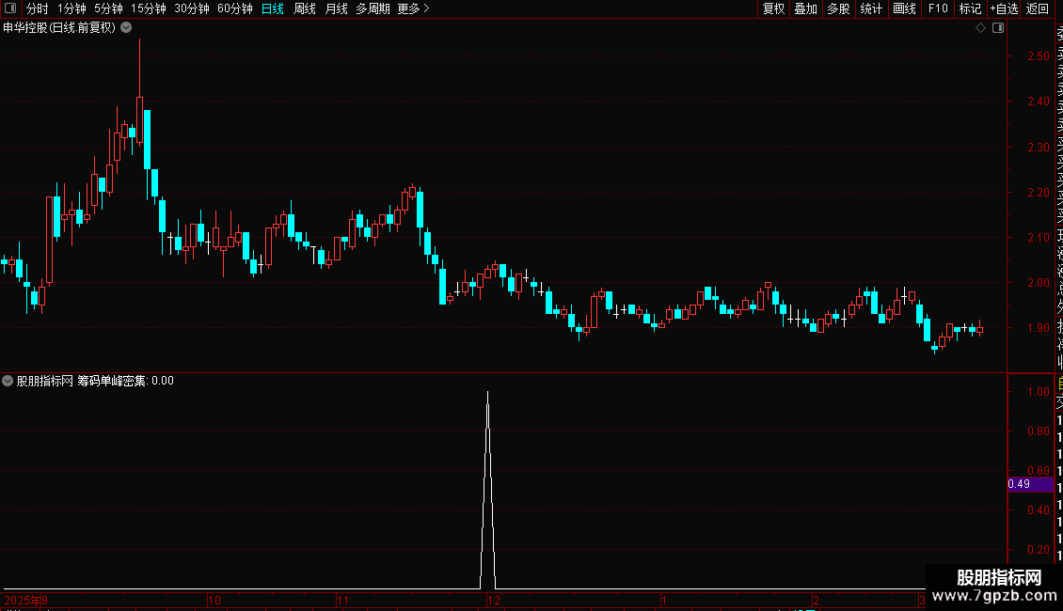Screen dimensions: 1063x611
Task: Click the diamond icon at chart top-right
Action: (980, 28)
